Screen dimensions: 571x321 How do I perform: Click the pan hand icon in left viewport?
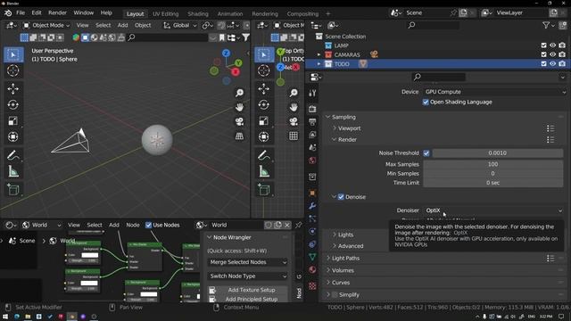[x=239, y=107]
